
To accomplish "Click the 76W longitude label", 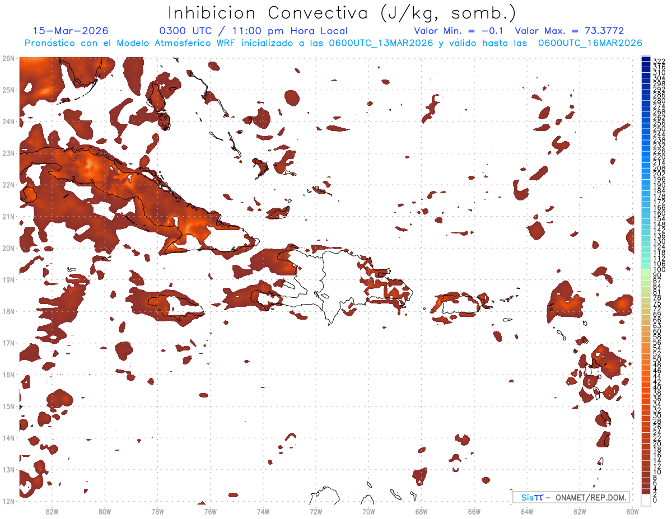I will pyautogui.click(x=210, y=511).
